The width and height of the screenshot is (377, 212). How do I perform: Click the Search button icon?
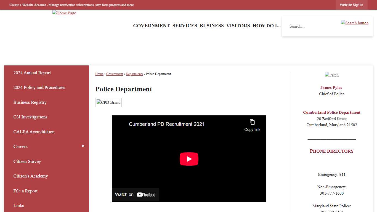354,23
